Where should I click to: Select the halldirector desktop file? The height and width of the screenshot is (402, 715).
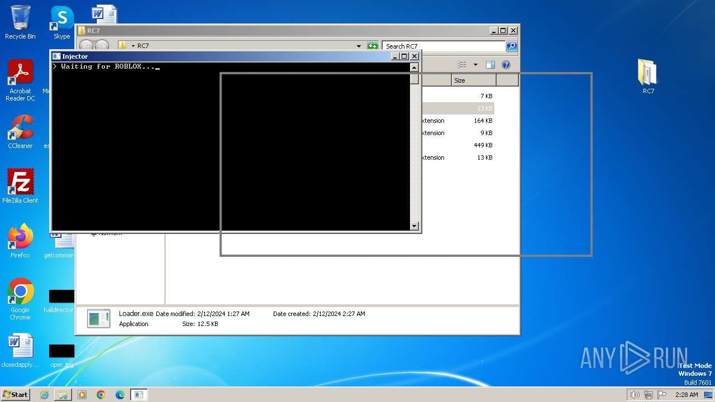(x=59, y=301)
